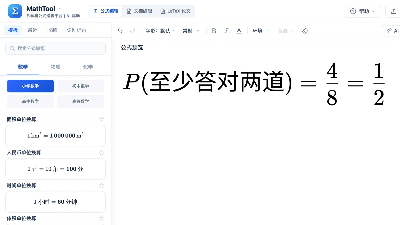Open the 常规 font weight dropdown
Screen dimensions: 400x225
191,31
